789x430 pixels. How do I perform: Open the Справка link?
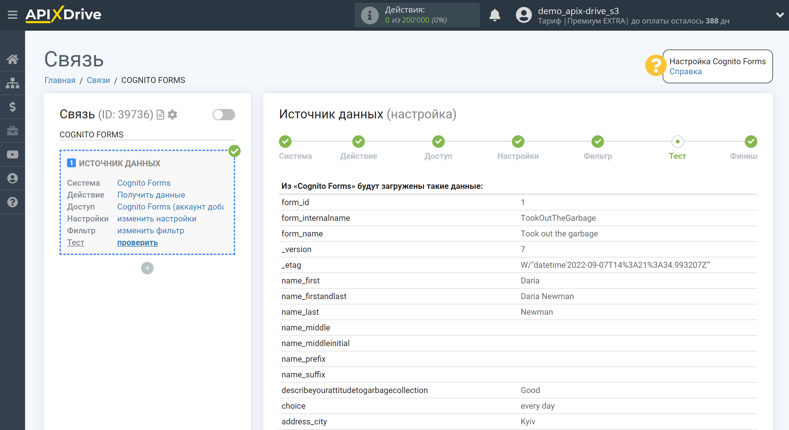pos(685,72)
